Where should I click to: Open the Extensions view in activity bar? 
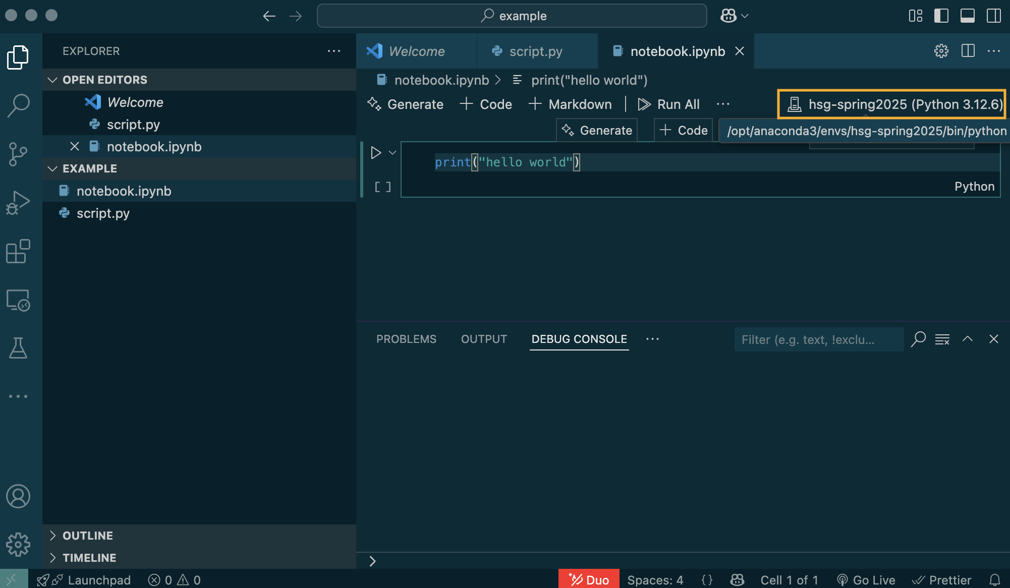coord(18,251)
